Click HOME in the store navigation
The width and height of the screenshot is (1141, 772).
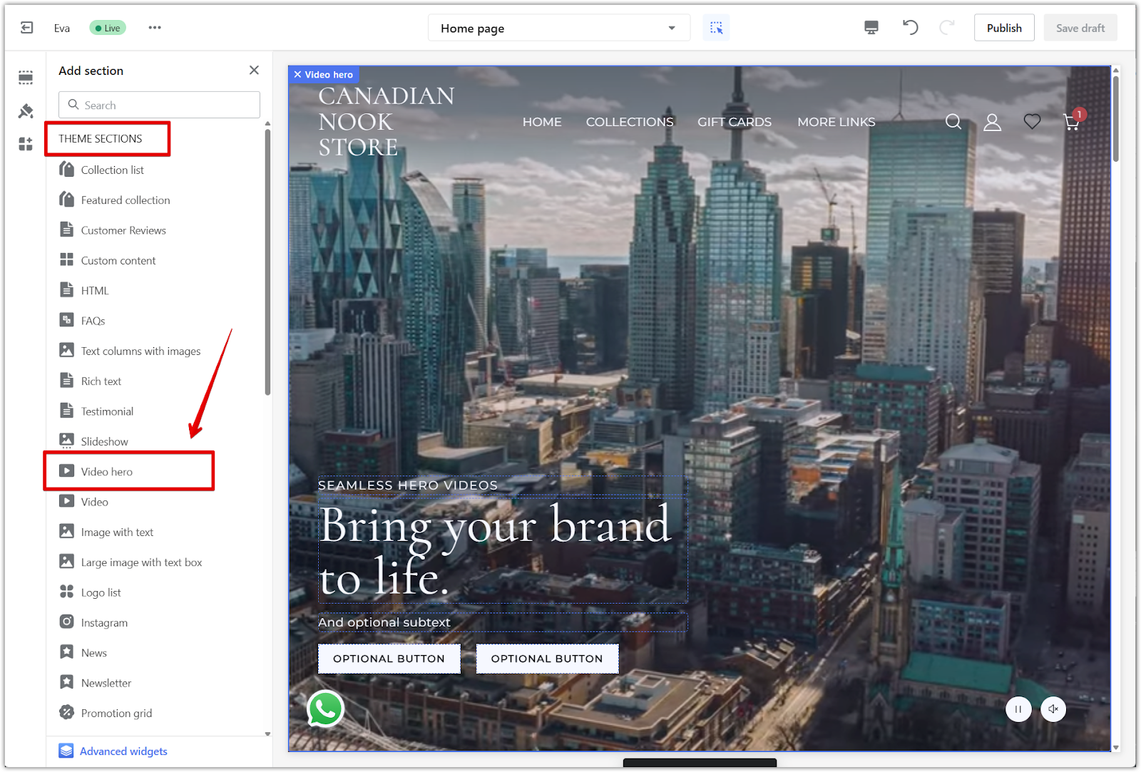point(542,122)
